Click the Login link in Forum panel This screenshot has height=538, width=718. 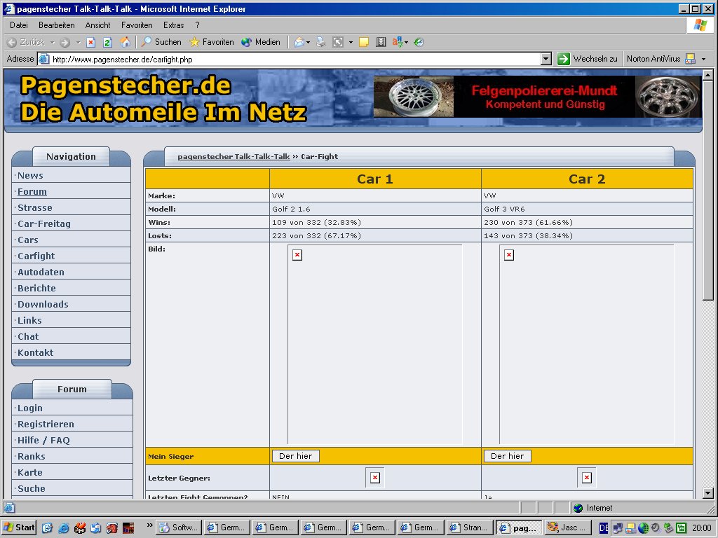pyautogui.click(x=29, y=408)
